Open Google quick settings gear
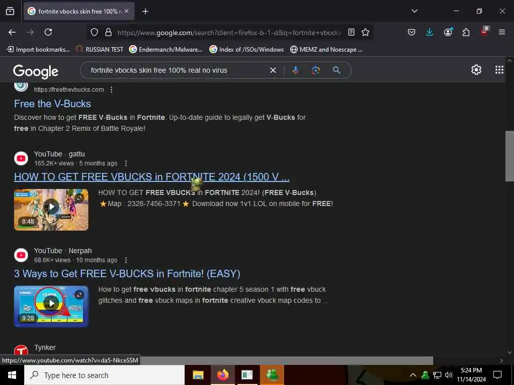This screenshot has width=514, height=385. (476, 70)
